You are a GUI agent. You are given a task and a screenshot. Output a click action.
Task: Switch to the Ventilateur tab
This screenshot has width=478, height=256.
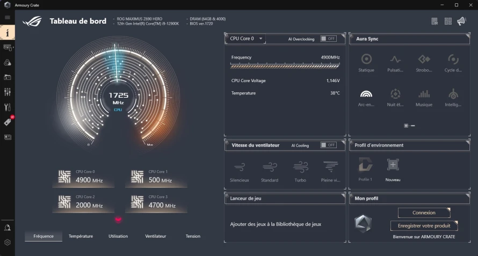[155, 236]
